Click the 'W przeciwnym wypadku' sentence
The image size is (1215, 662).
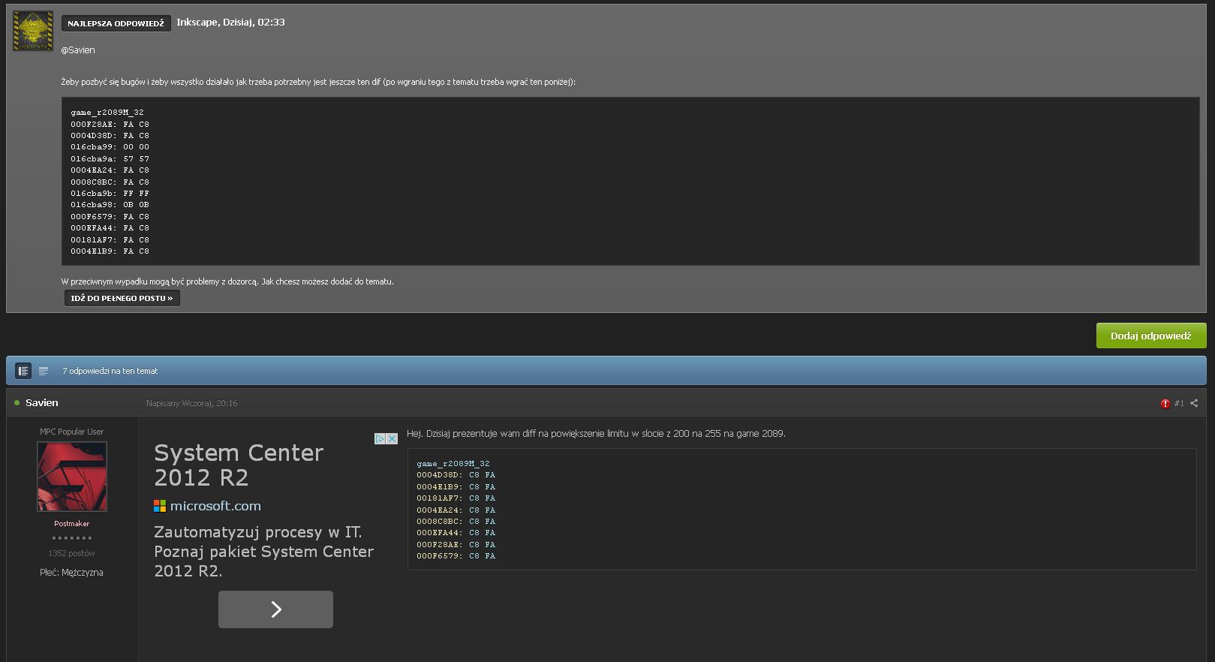227,281
